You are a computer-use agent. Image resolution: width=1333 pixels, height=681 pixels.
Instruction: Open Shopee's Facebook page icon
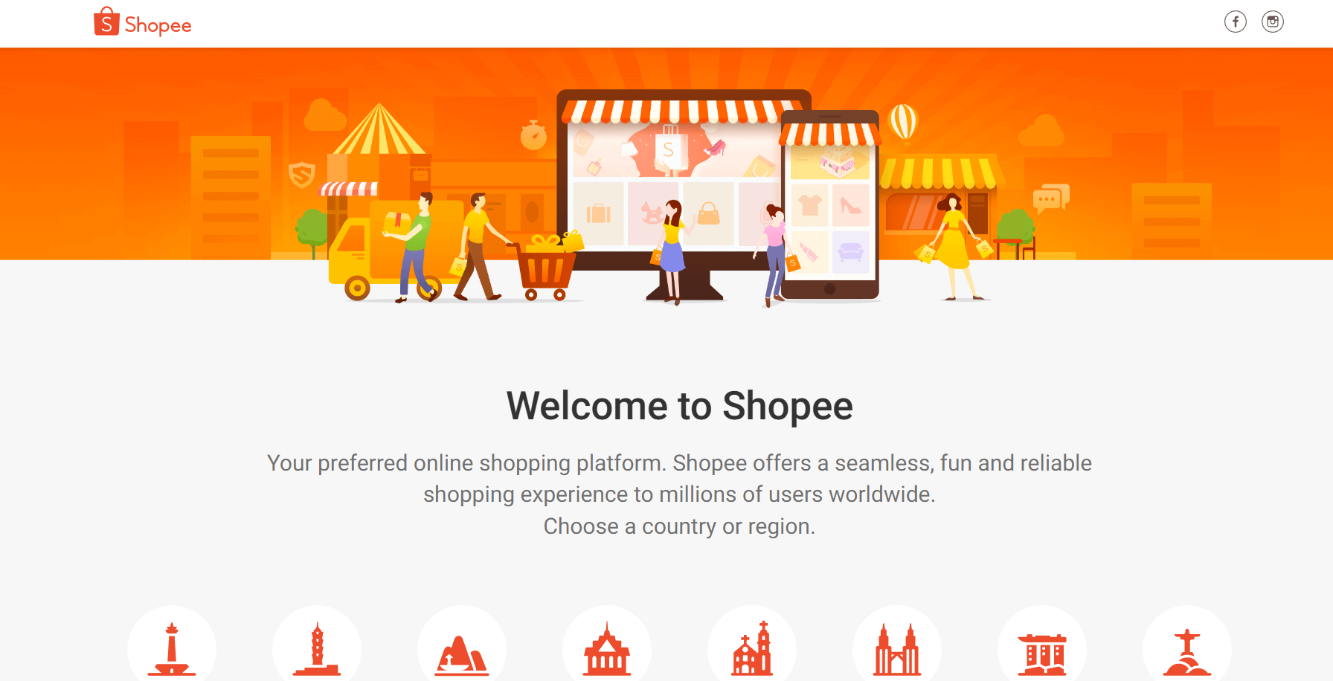click(x=1236, y=22)
